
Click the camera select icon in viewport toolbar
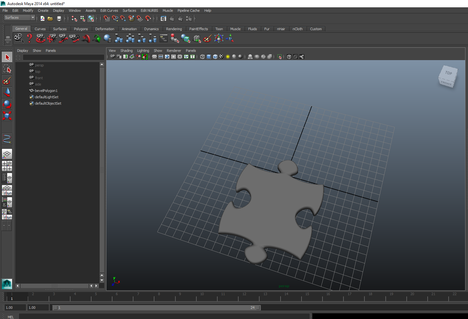pos(112,57)
